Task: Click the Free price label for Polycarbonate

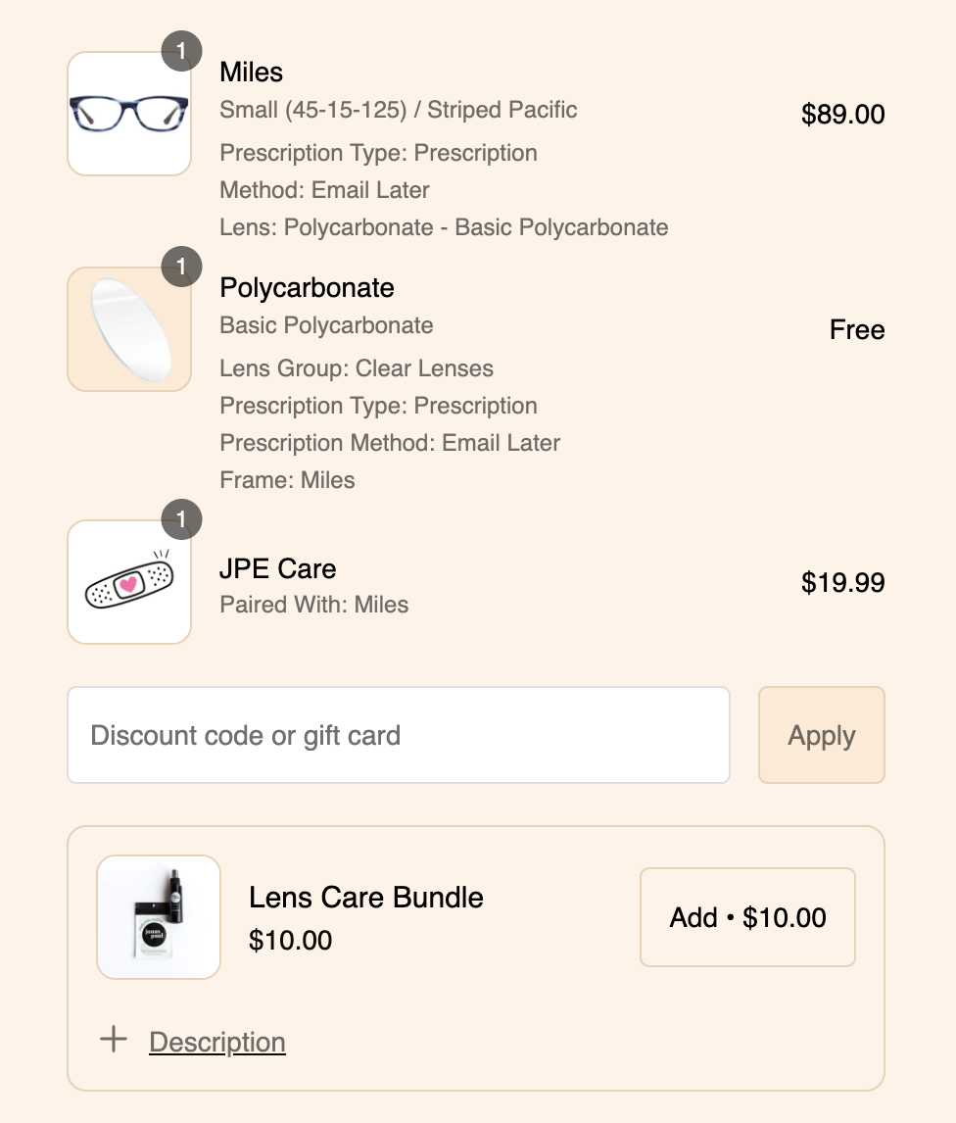Action: click(x=856, y=330)
